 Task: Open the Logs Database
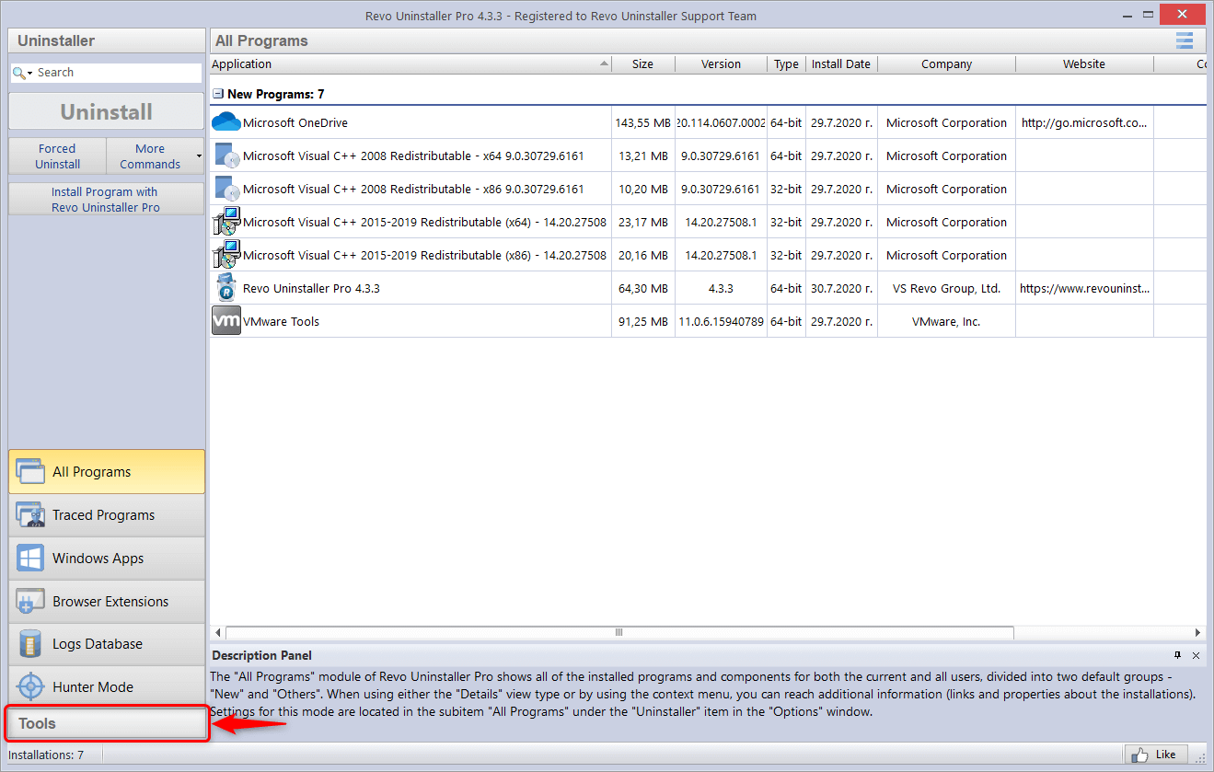(x=107, y=644)
